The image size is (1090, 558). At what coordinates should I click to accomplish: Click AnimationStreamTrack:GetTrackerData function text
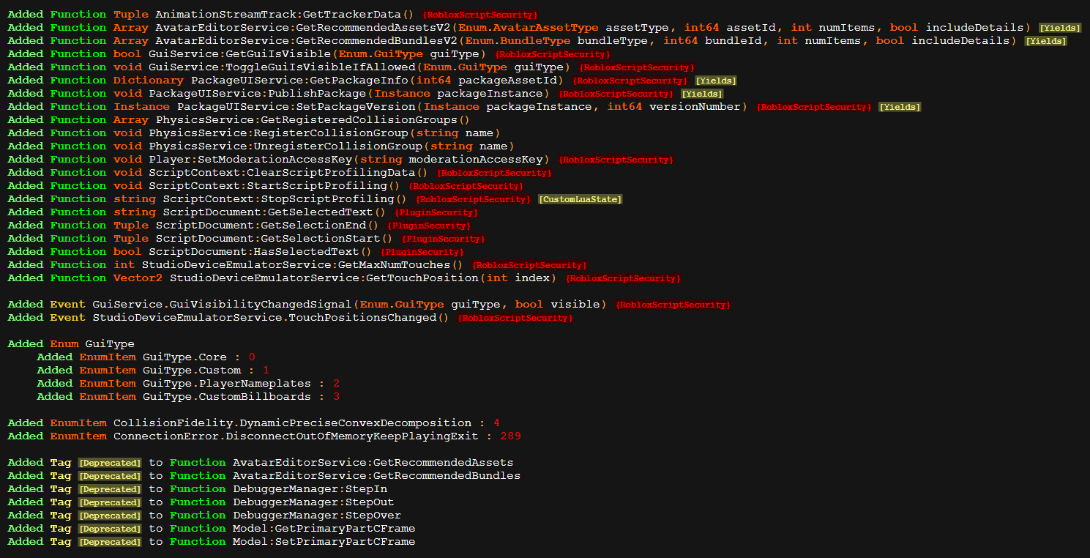(278, 14)
